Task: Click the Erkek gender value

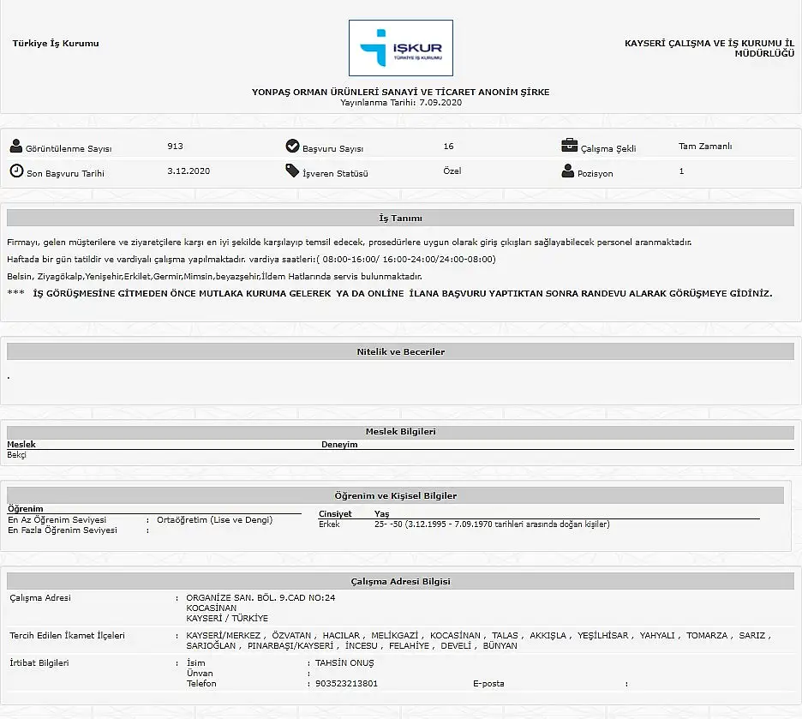Action: point(329,524)
